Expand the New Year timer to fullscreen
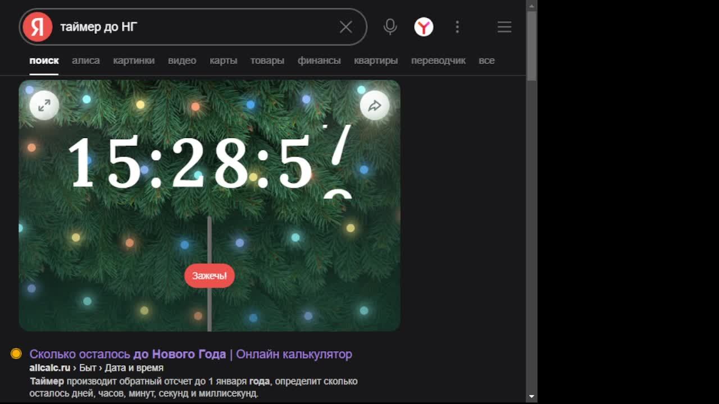This screenshot has width=719, height=404. (44, 105)
